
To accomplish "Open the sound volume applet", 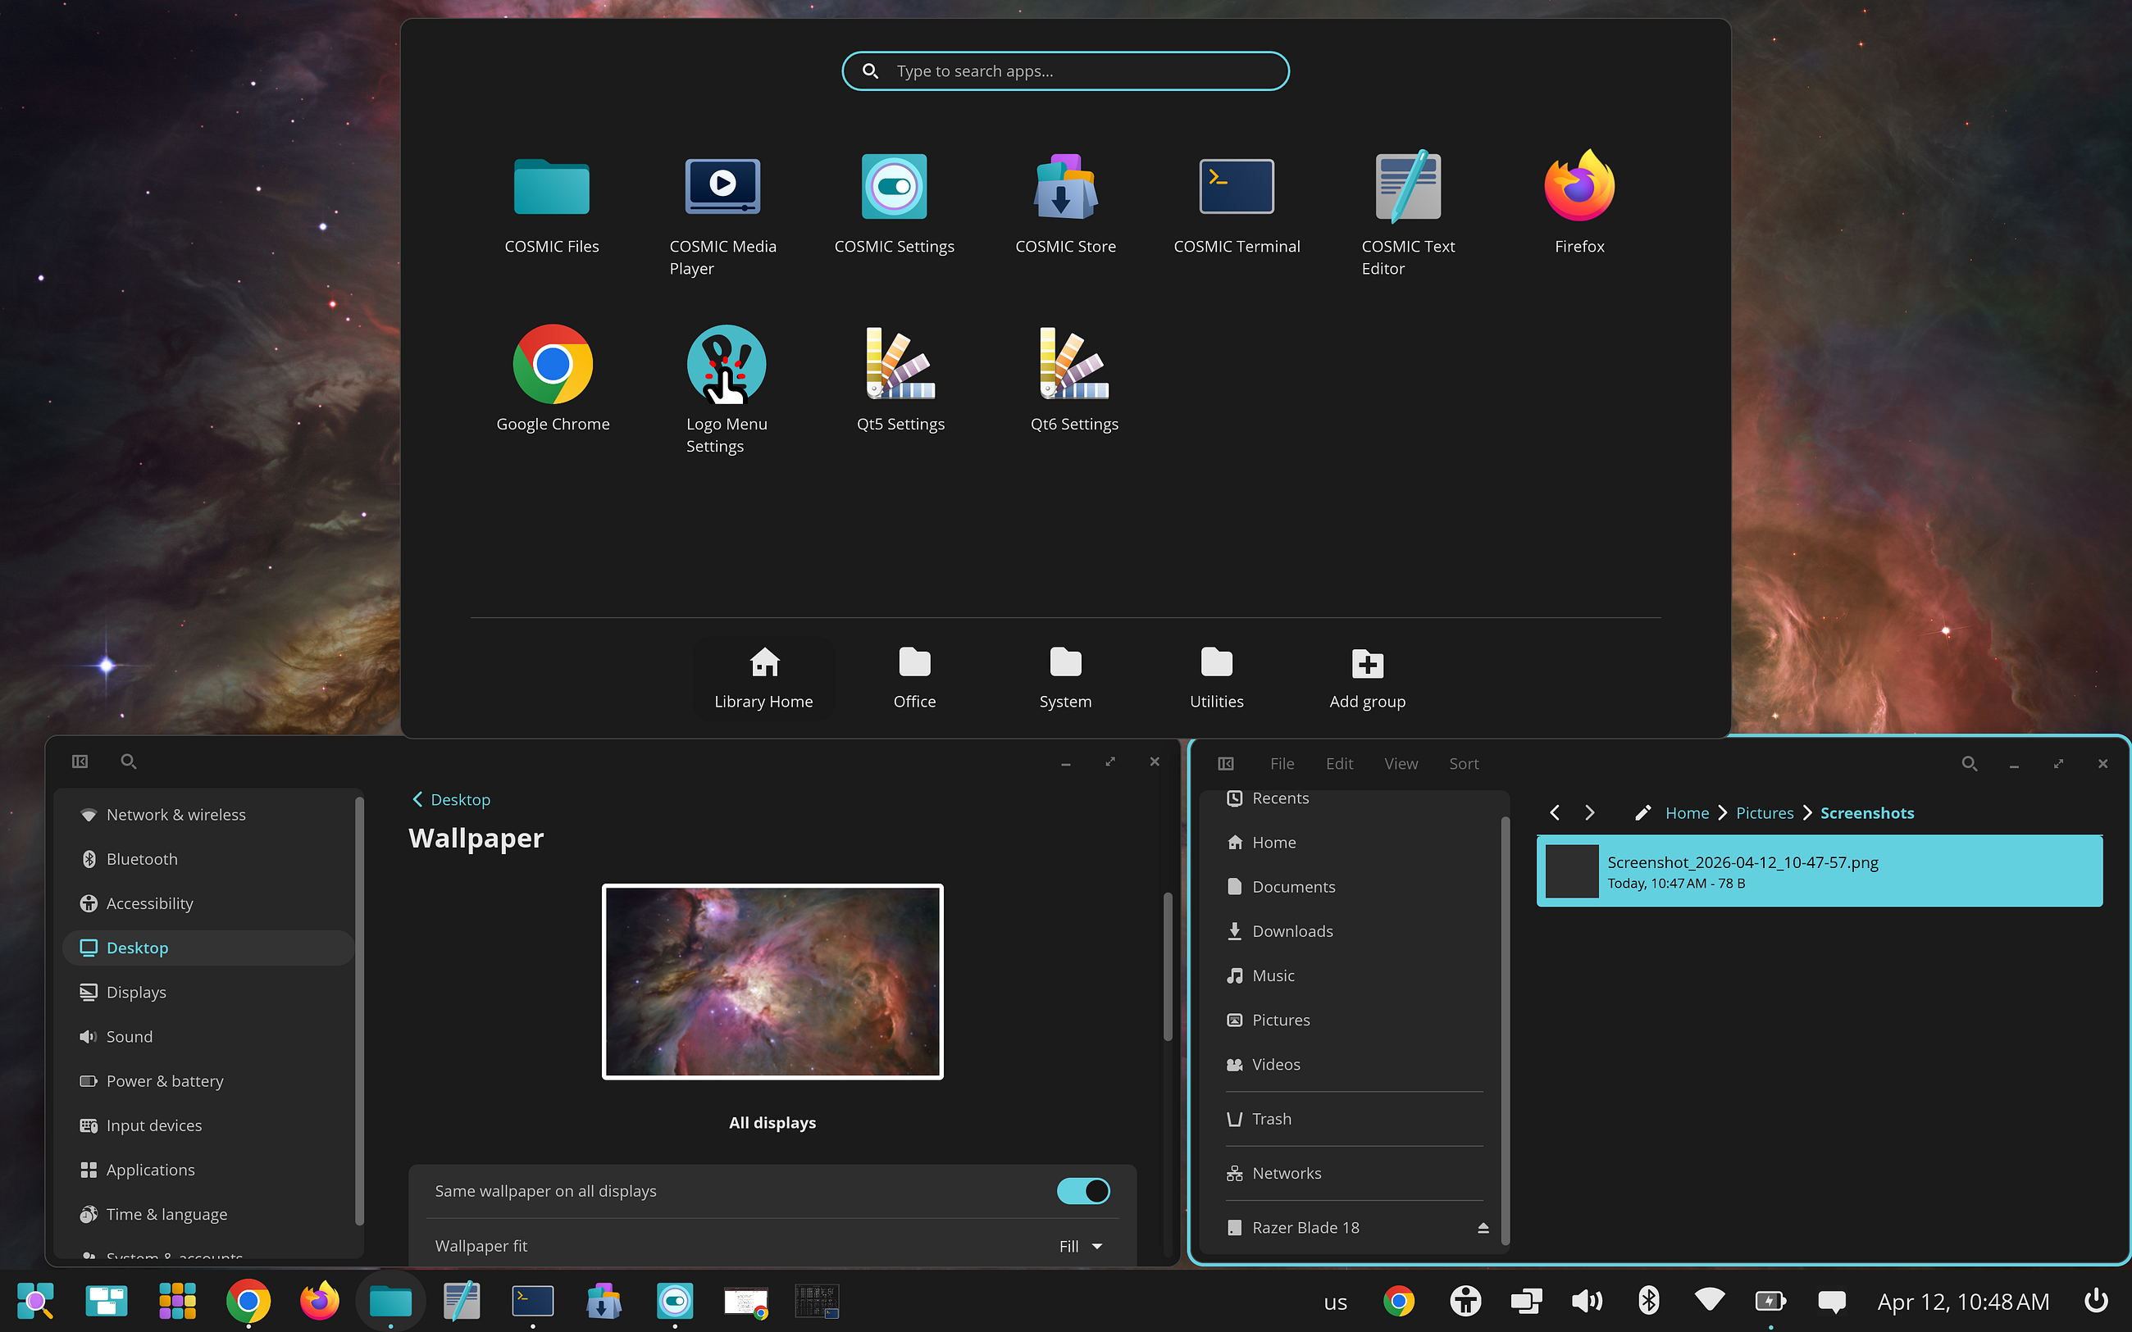I will pos(1587,1301).
